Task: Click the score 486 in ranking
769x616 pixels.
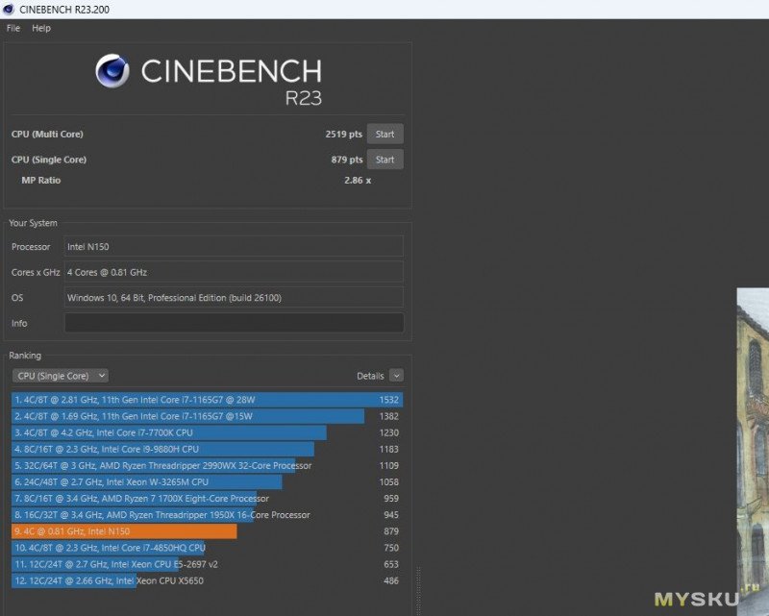Action: pyautogui.click(x=391, y=580)
